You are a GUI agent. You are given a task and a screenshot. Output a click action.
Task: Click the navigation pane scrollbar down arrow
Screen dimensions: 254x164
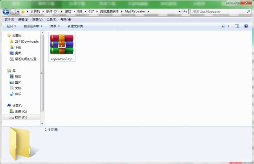42,124
